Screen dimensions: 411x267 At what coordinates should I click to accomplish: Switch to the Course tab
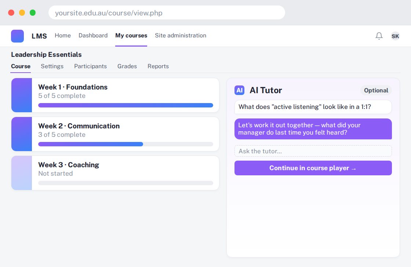tap(21, 66)
